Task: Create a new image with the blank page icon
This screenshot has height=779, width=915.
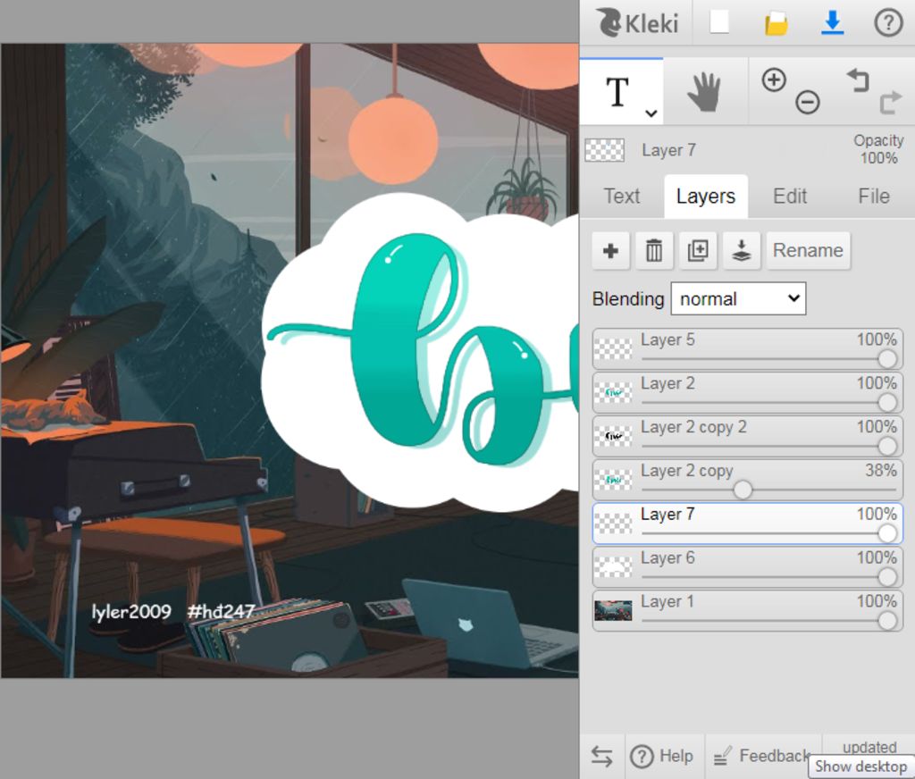Action: click(x=719, y=22)
